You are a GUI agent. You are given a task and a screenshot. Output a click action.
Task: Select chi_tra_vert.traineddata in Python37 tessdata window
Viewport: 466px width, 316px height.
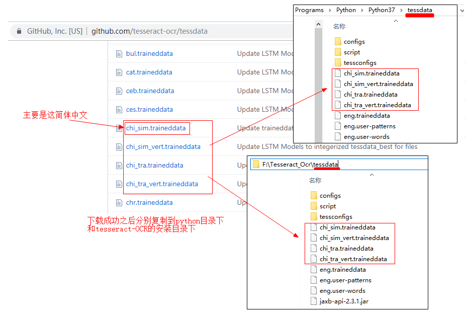pyautogui.click(x=378, y=105)
